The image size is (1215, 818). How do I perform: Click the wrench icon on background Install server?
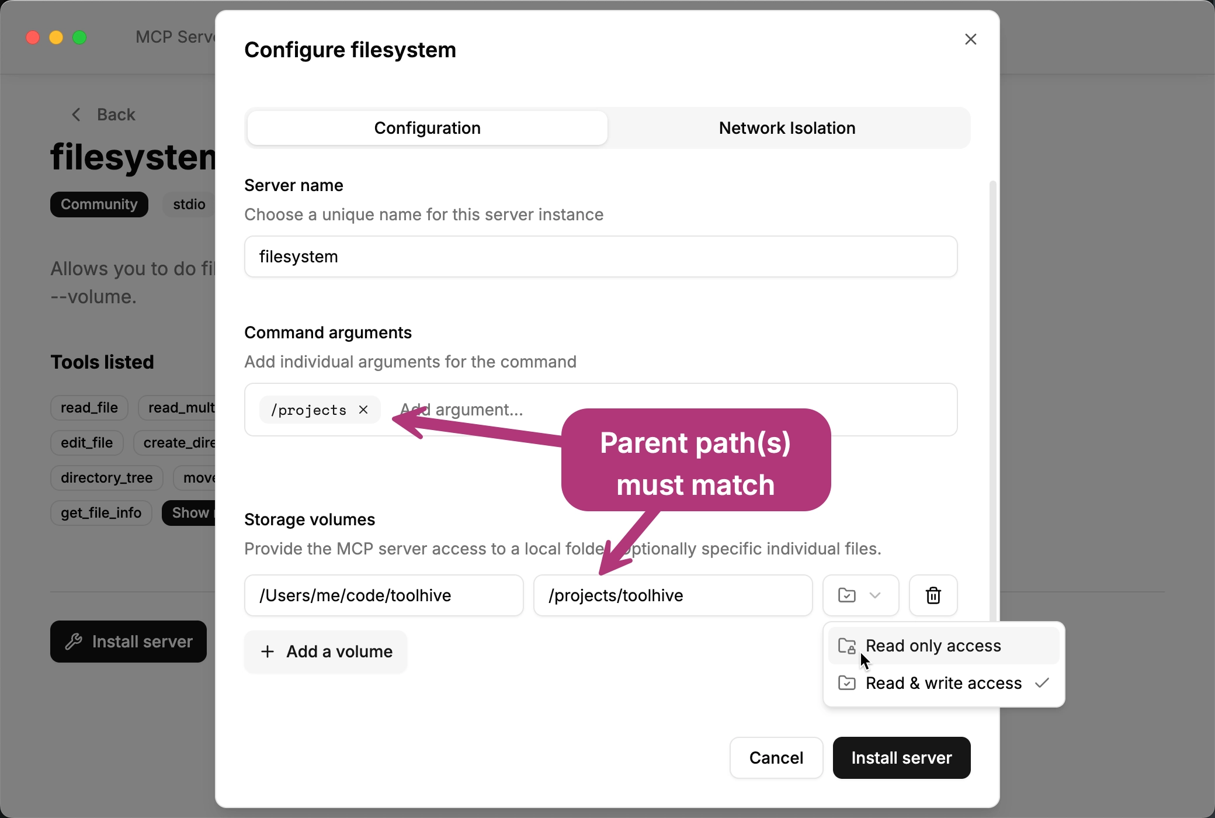(x=74, y=642)
